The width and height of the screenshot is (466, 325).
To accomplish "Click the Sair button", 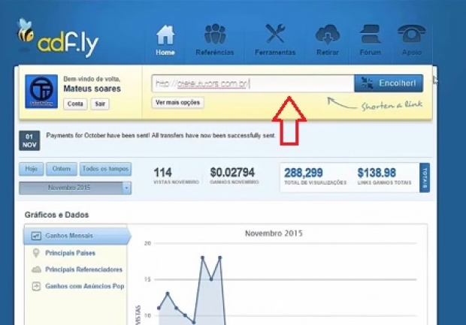I will point(100,104).
